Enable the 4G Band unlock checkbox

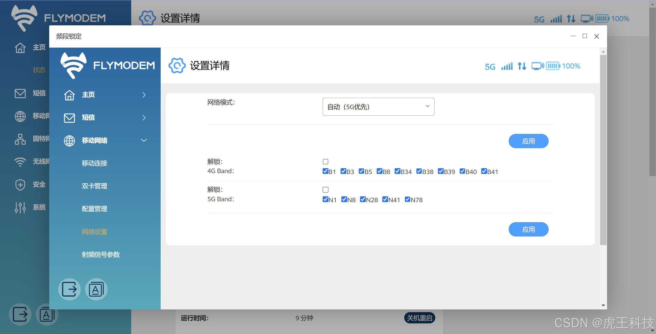pyautogui.click(x=325, y=161)
